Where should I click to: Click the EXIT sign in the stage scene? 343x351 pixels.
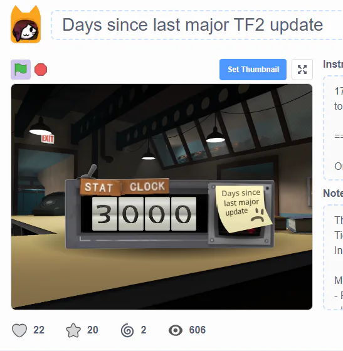(48, 139)
